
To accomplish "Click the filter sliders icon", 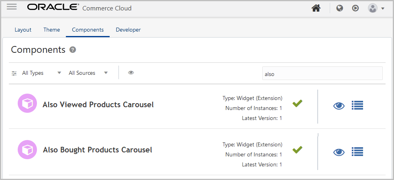I will pyautogui.click(x=14, y=73).
